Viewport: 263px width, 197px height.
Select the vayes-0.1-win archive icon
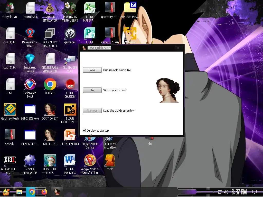point(110,33)
